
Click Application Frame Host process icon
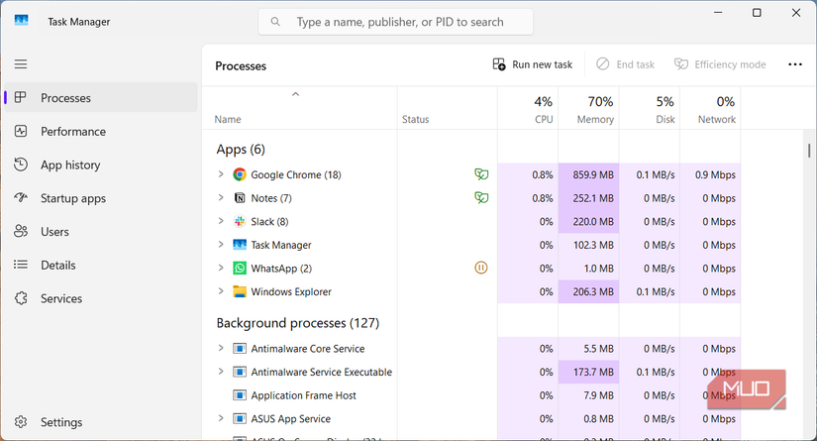click(x=240, y=395)
